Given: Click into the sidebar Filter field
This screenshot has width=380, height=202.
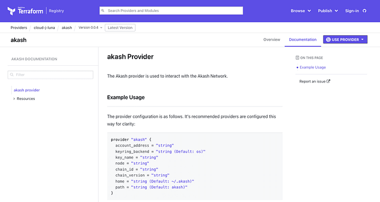Looking at the screenshot, I should (50, 75).
